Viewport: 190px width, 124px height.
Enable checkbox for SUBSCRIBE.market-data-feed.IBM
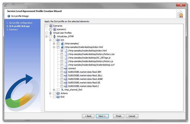pyautogui.click(x=62, y=72)
